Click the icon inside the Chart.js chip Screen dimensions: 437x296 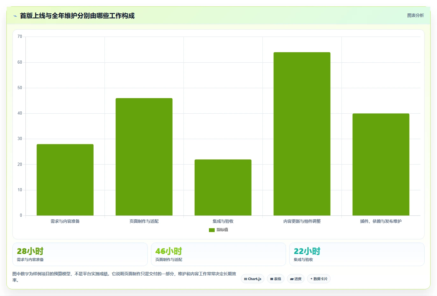coord(246,279)
